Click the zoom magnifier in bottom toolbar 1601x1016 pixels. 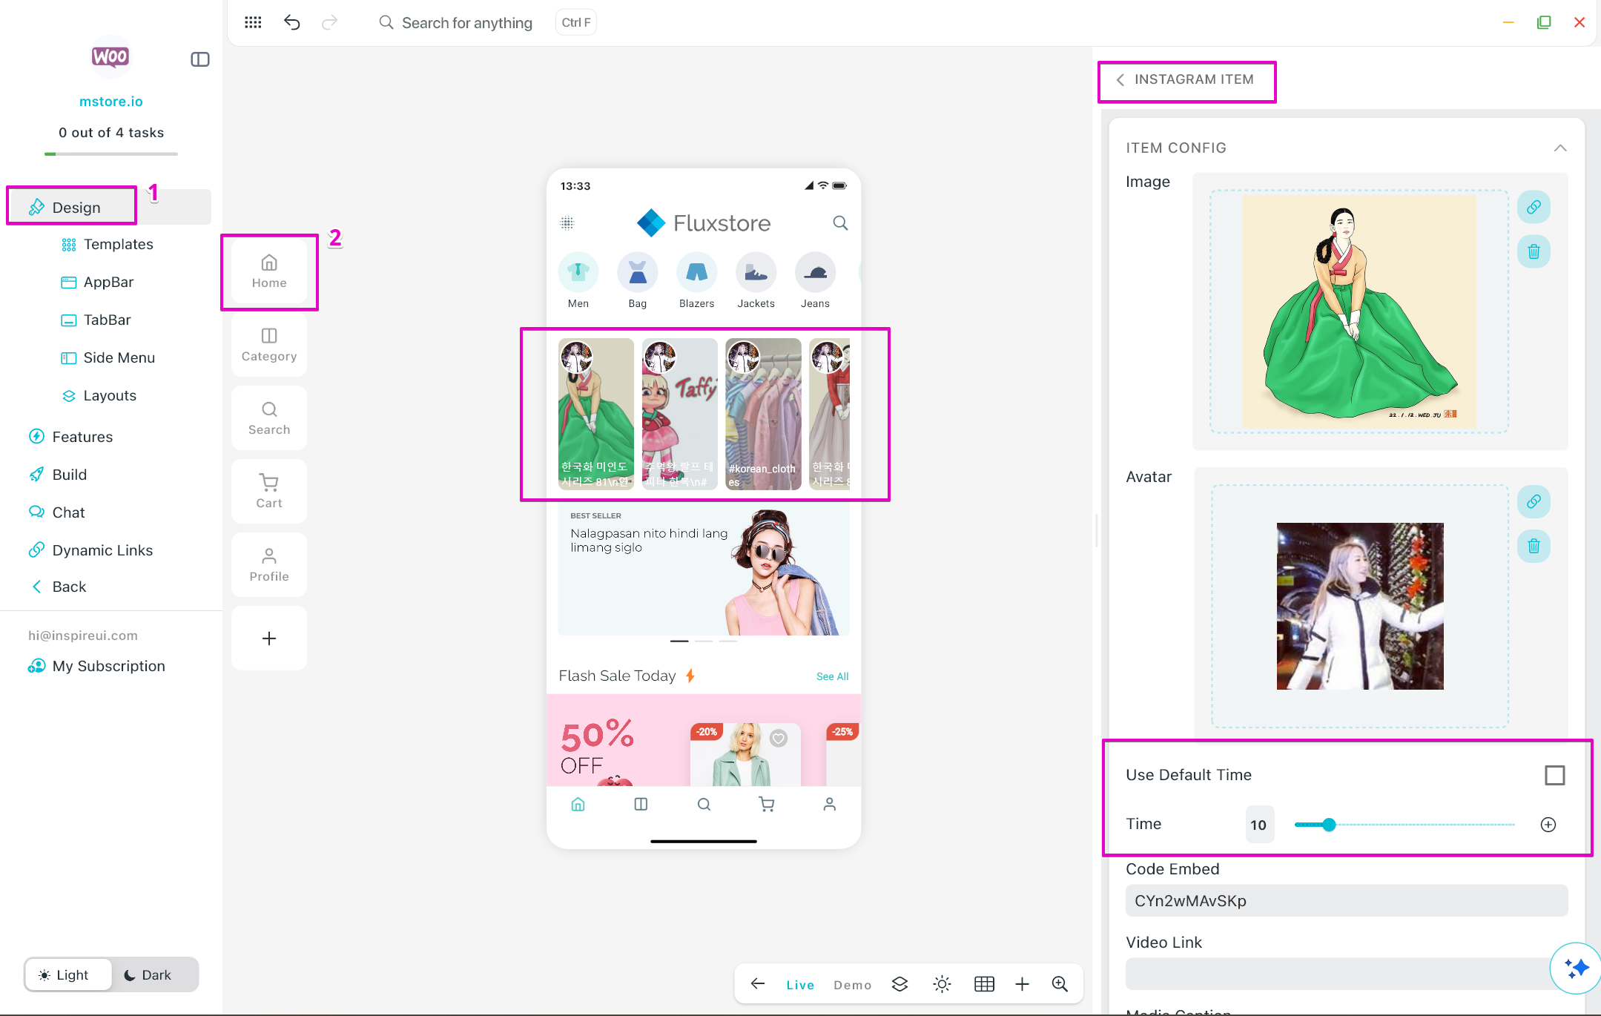pyautogui.click(x=1060, y=984)
